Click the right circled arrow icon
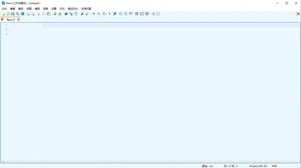The width and height of the screenshot is (301, 168). 125,14
